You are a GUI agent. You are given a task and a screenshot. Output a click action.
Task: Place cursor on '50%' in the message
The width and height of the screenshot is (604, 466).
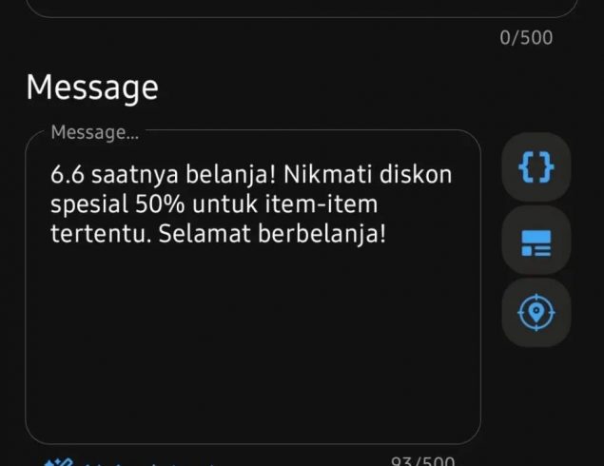coord(160,204)
